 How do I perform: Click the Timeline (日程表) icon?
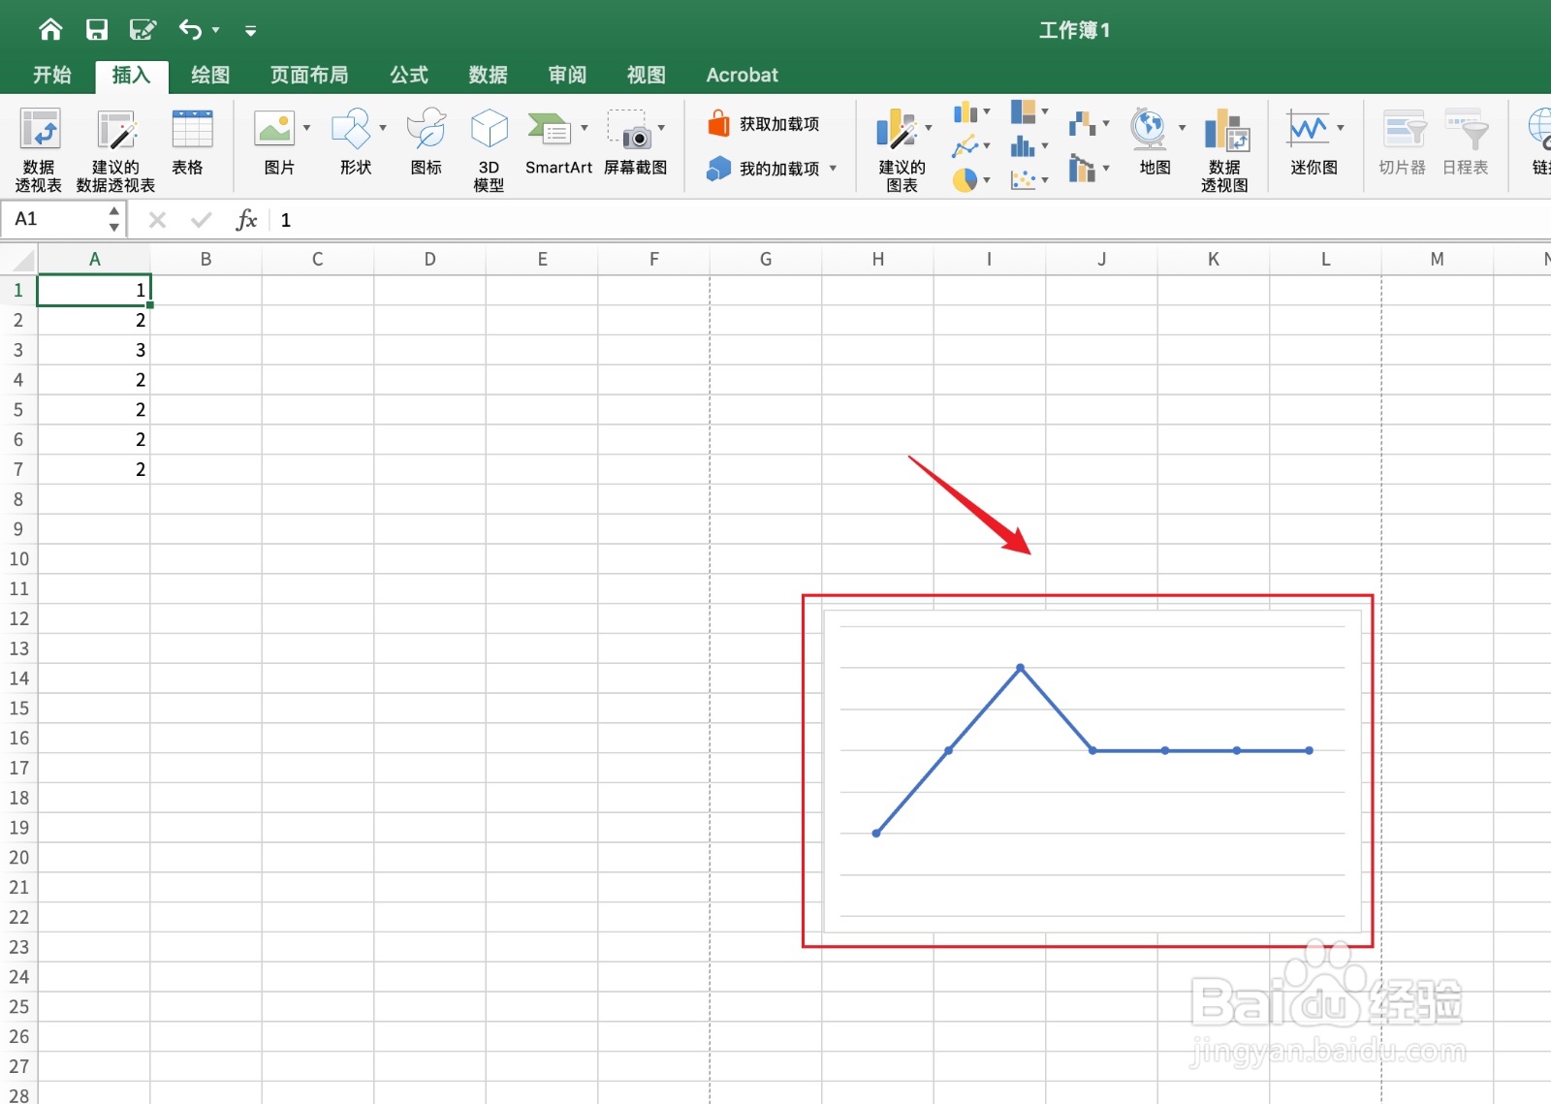tap(1466, 142)
